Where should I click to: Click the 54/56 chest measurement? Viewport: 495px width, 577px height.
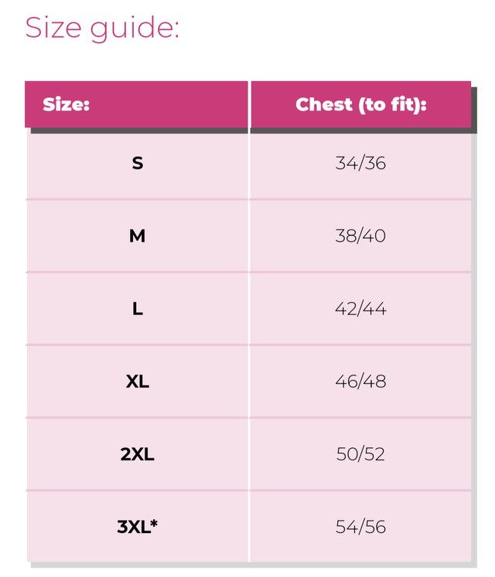pyautogui.click(x=360, y=527)
